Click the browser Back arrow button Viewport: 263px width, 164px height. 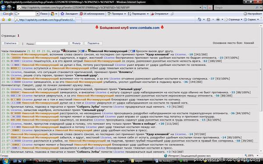pos(3,7)
